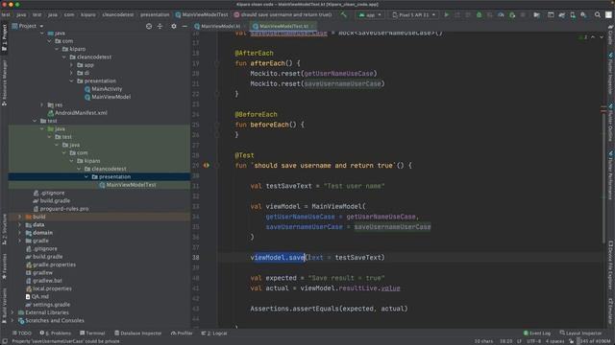The height and width of the screenshot is (345, 615).
Task: Open the app run configuration dropdown
Action: pos(370,15)
